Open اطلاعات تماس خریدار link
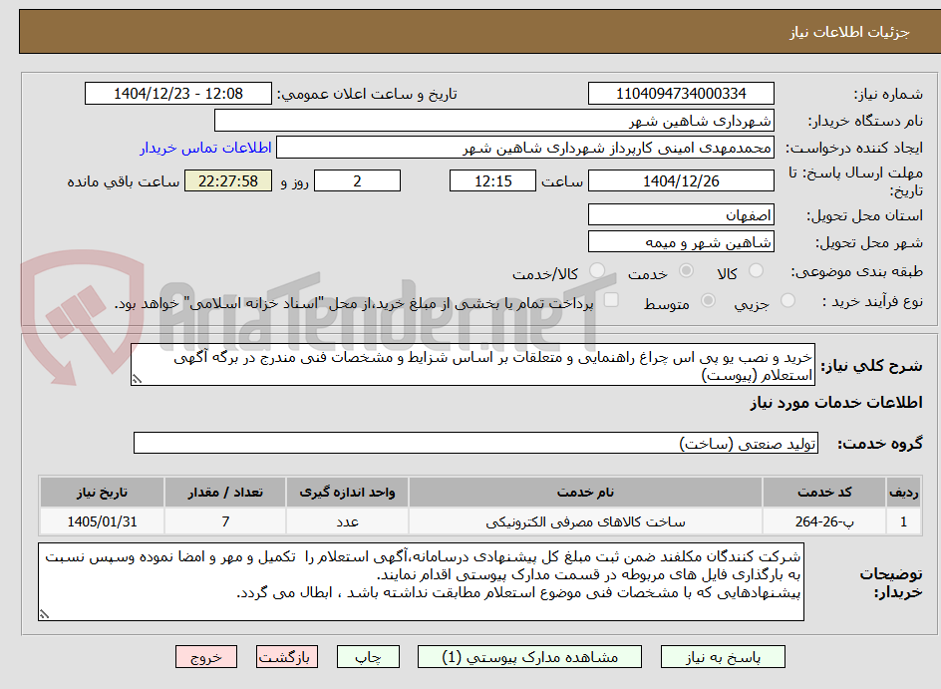 [205, 148]
